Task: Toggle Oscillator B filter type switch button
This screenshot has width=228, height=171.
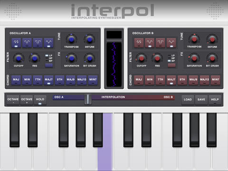Action: 171,66
